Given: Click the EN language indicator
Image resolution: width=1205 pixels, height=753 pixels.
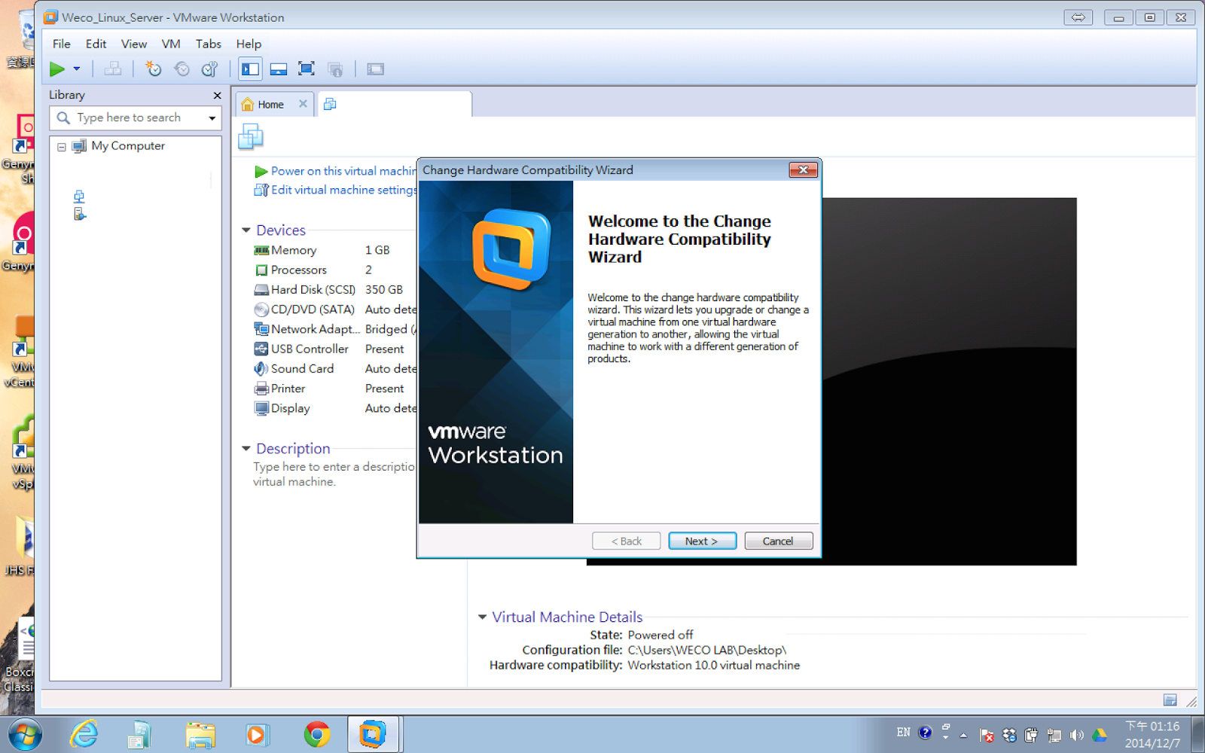Looking at the screenshot, I should [904, 732].
